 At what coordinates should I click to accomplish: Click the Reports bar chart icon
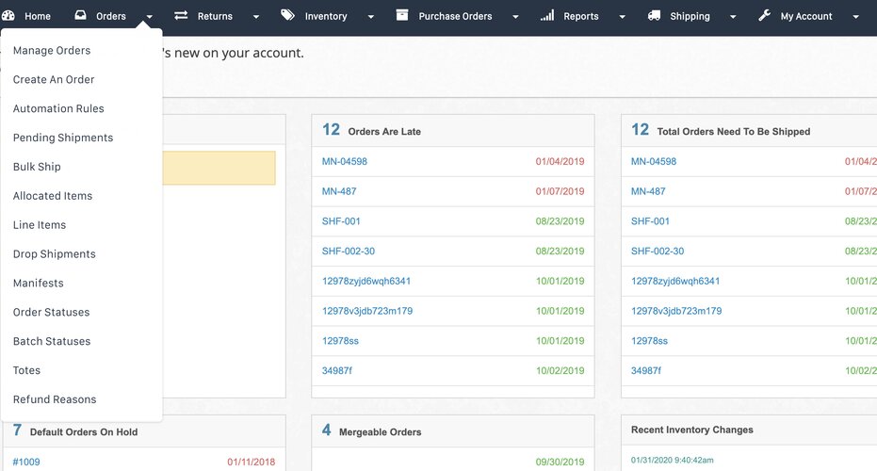pyautogui.click(x=547, y=16)
